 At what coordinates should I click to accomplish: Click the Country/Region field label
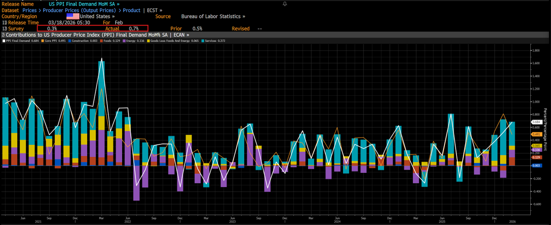[20, 16]
